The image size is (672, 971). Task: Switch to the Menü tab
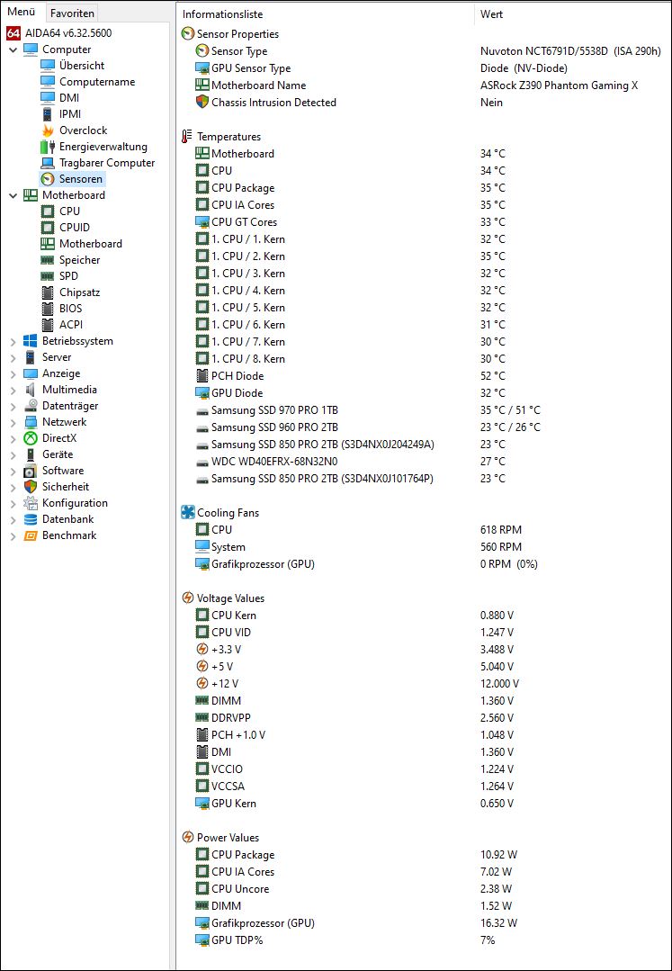tap(21, 12)
